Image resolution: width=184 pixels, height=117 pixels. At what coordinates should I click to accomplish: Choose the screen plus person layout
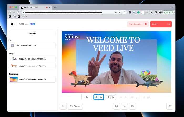point(122,97)
